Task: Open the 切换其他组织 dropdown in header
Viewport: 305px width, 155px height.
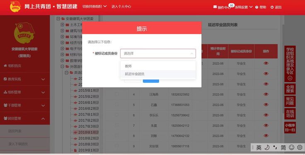Action: [94, 6]
